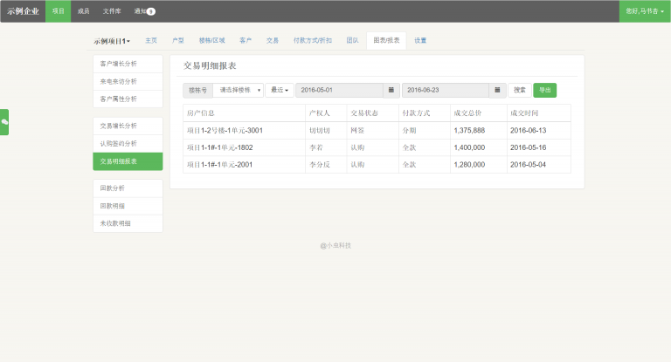Switch to the 图表/报表 tab

tap(386, 40)
